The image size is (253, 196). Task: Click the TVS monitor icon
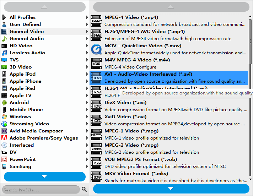coord(4,60)
